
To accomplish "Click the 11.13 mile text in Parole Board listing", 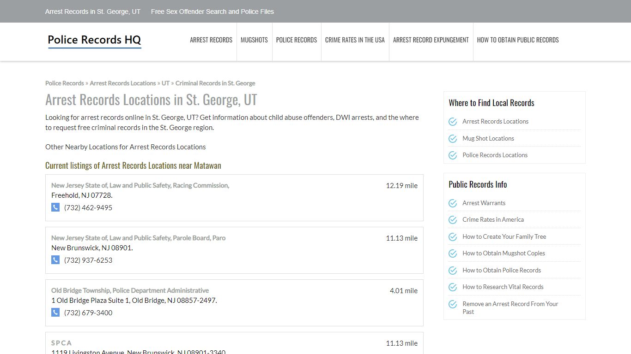I will coord(401,238).
